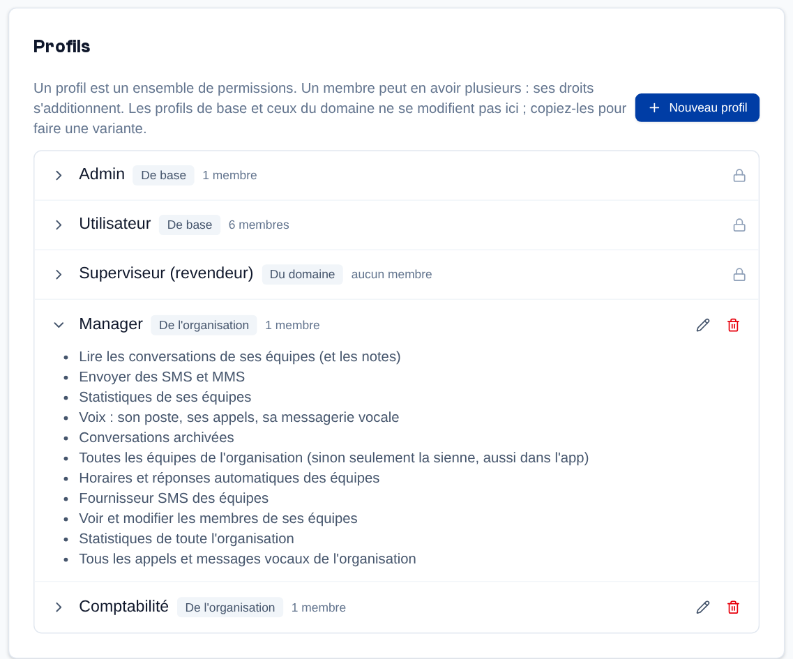Expand the Superviseur (revendeur) profile chevron
Image resolution: width=793 pixels, height=659 pixels.
coord(59,275)
